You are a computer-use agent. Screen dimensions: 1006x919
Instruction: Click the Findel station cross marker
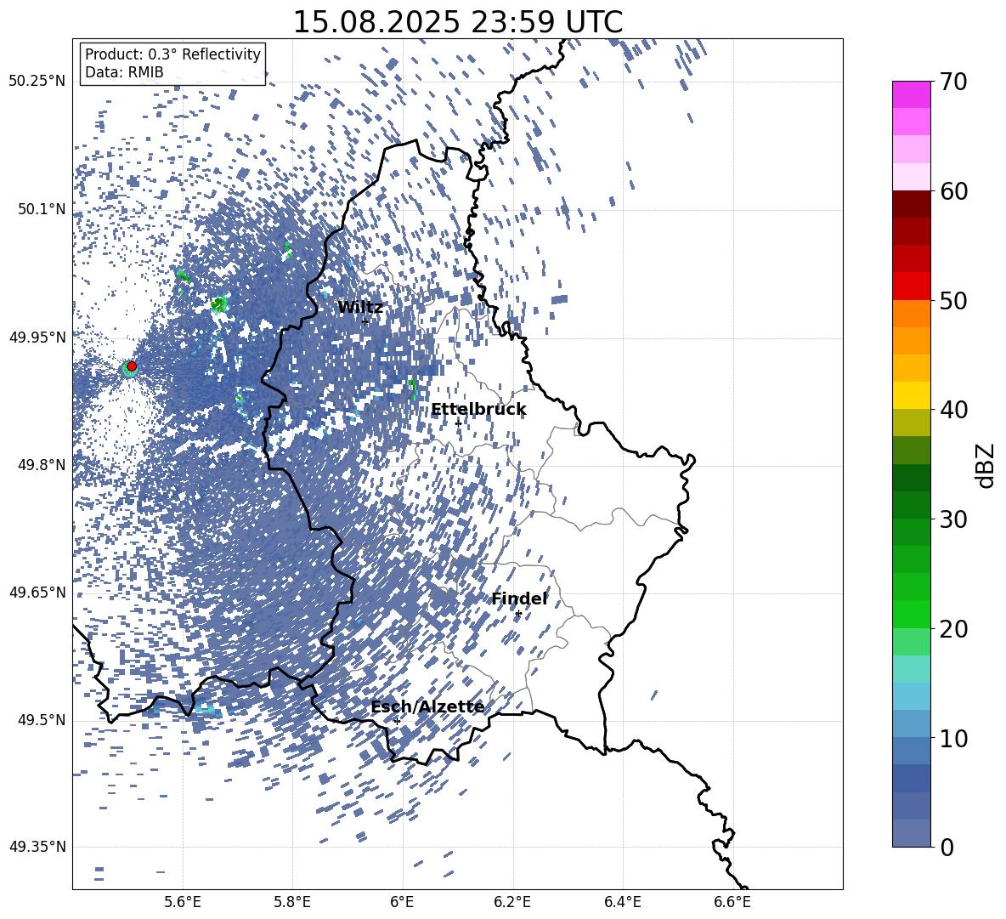point(517,614)
